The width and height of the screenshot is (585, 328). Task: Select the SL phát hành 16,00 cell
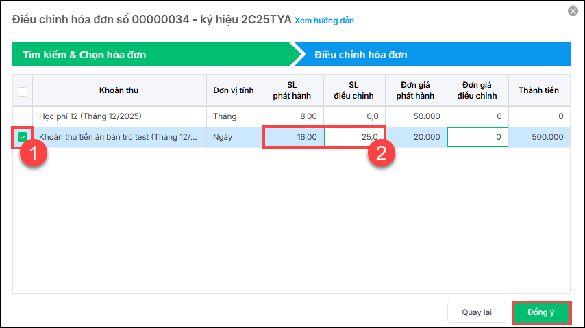[x=293, y=137]
